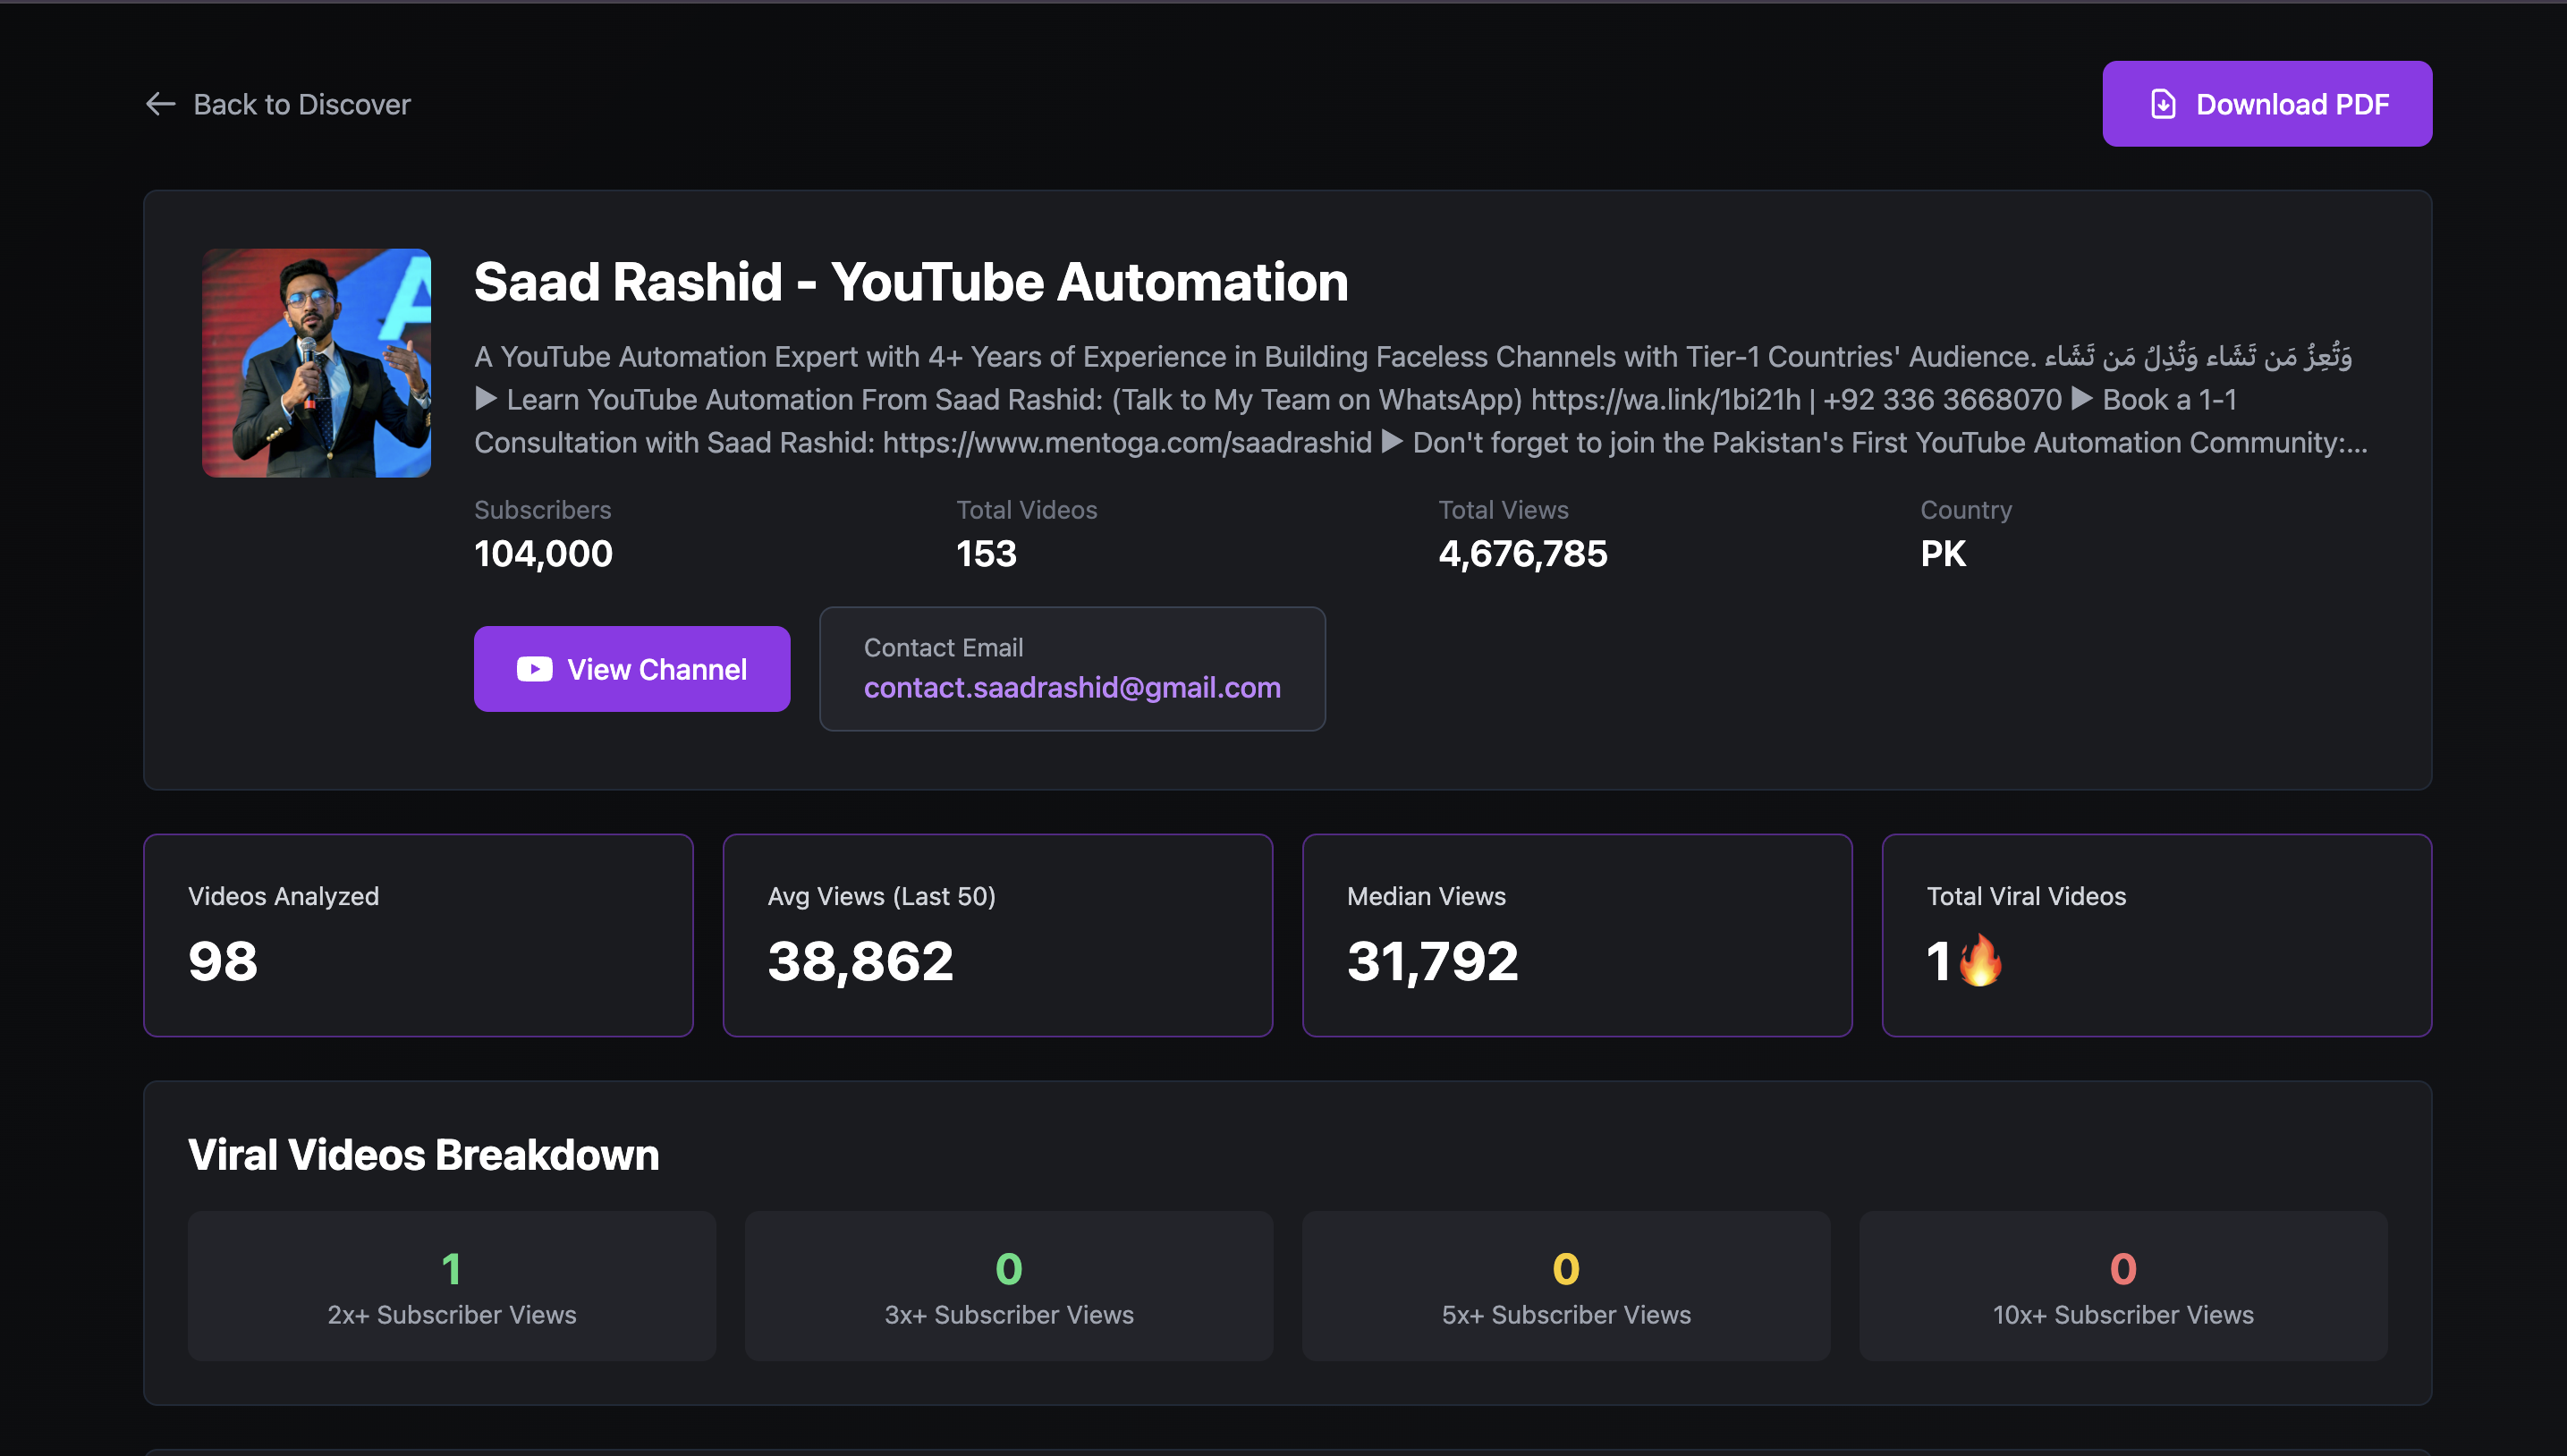Click the 10x+ Subscriber Views tile
Viewport: 2567px width, 1456px height.
(2122, 1286)
